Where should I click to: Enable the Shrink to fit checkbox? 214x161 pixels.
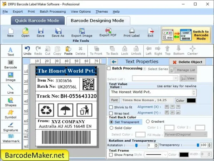tap(111, 107)
